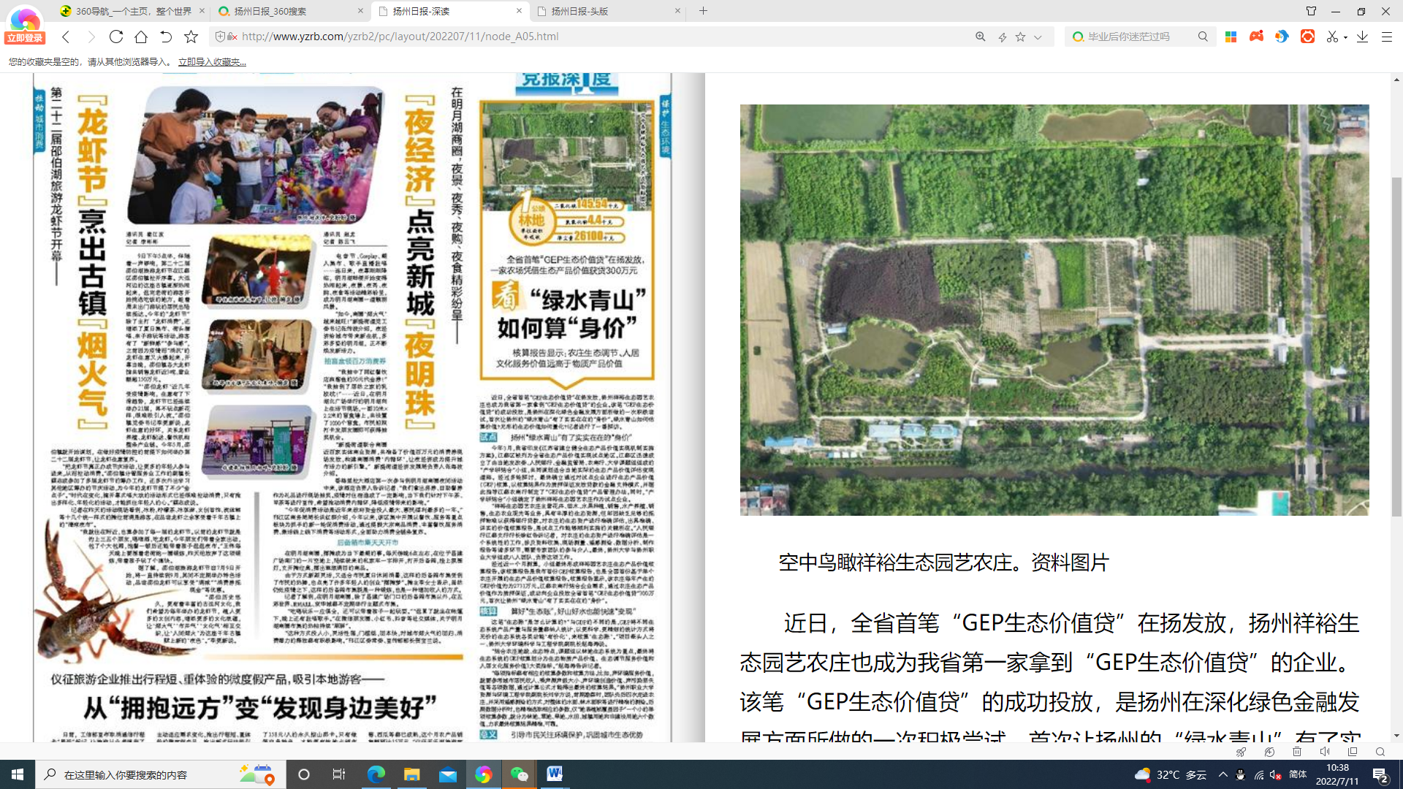This screenshot has width=1403, height=789.
Task: Click the scissors screenshot tool icon
Action: tap(1332, 37)
